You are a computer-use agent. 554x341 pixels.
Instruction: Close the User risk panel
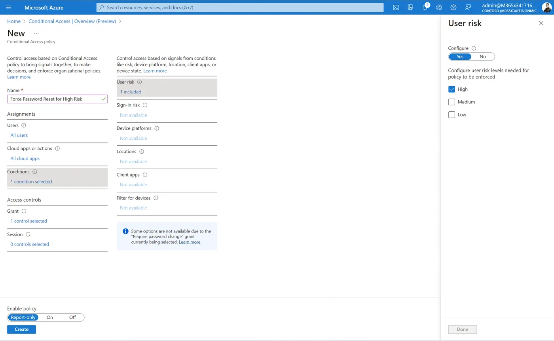coord(541,23)
